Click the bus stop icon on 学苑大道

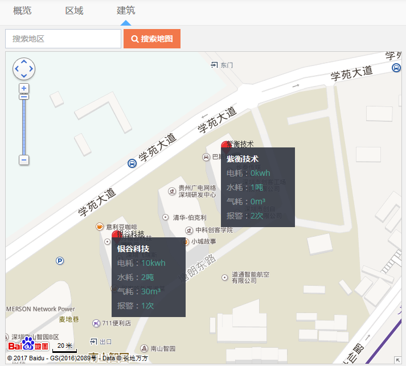click(x=132, y=163)
